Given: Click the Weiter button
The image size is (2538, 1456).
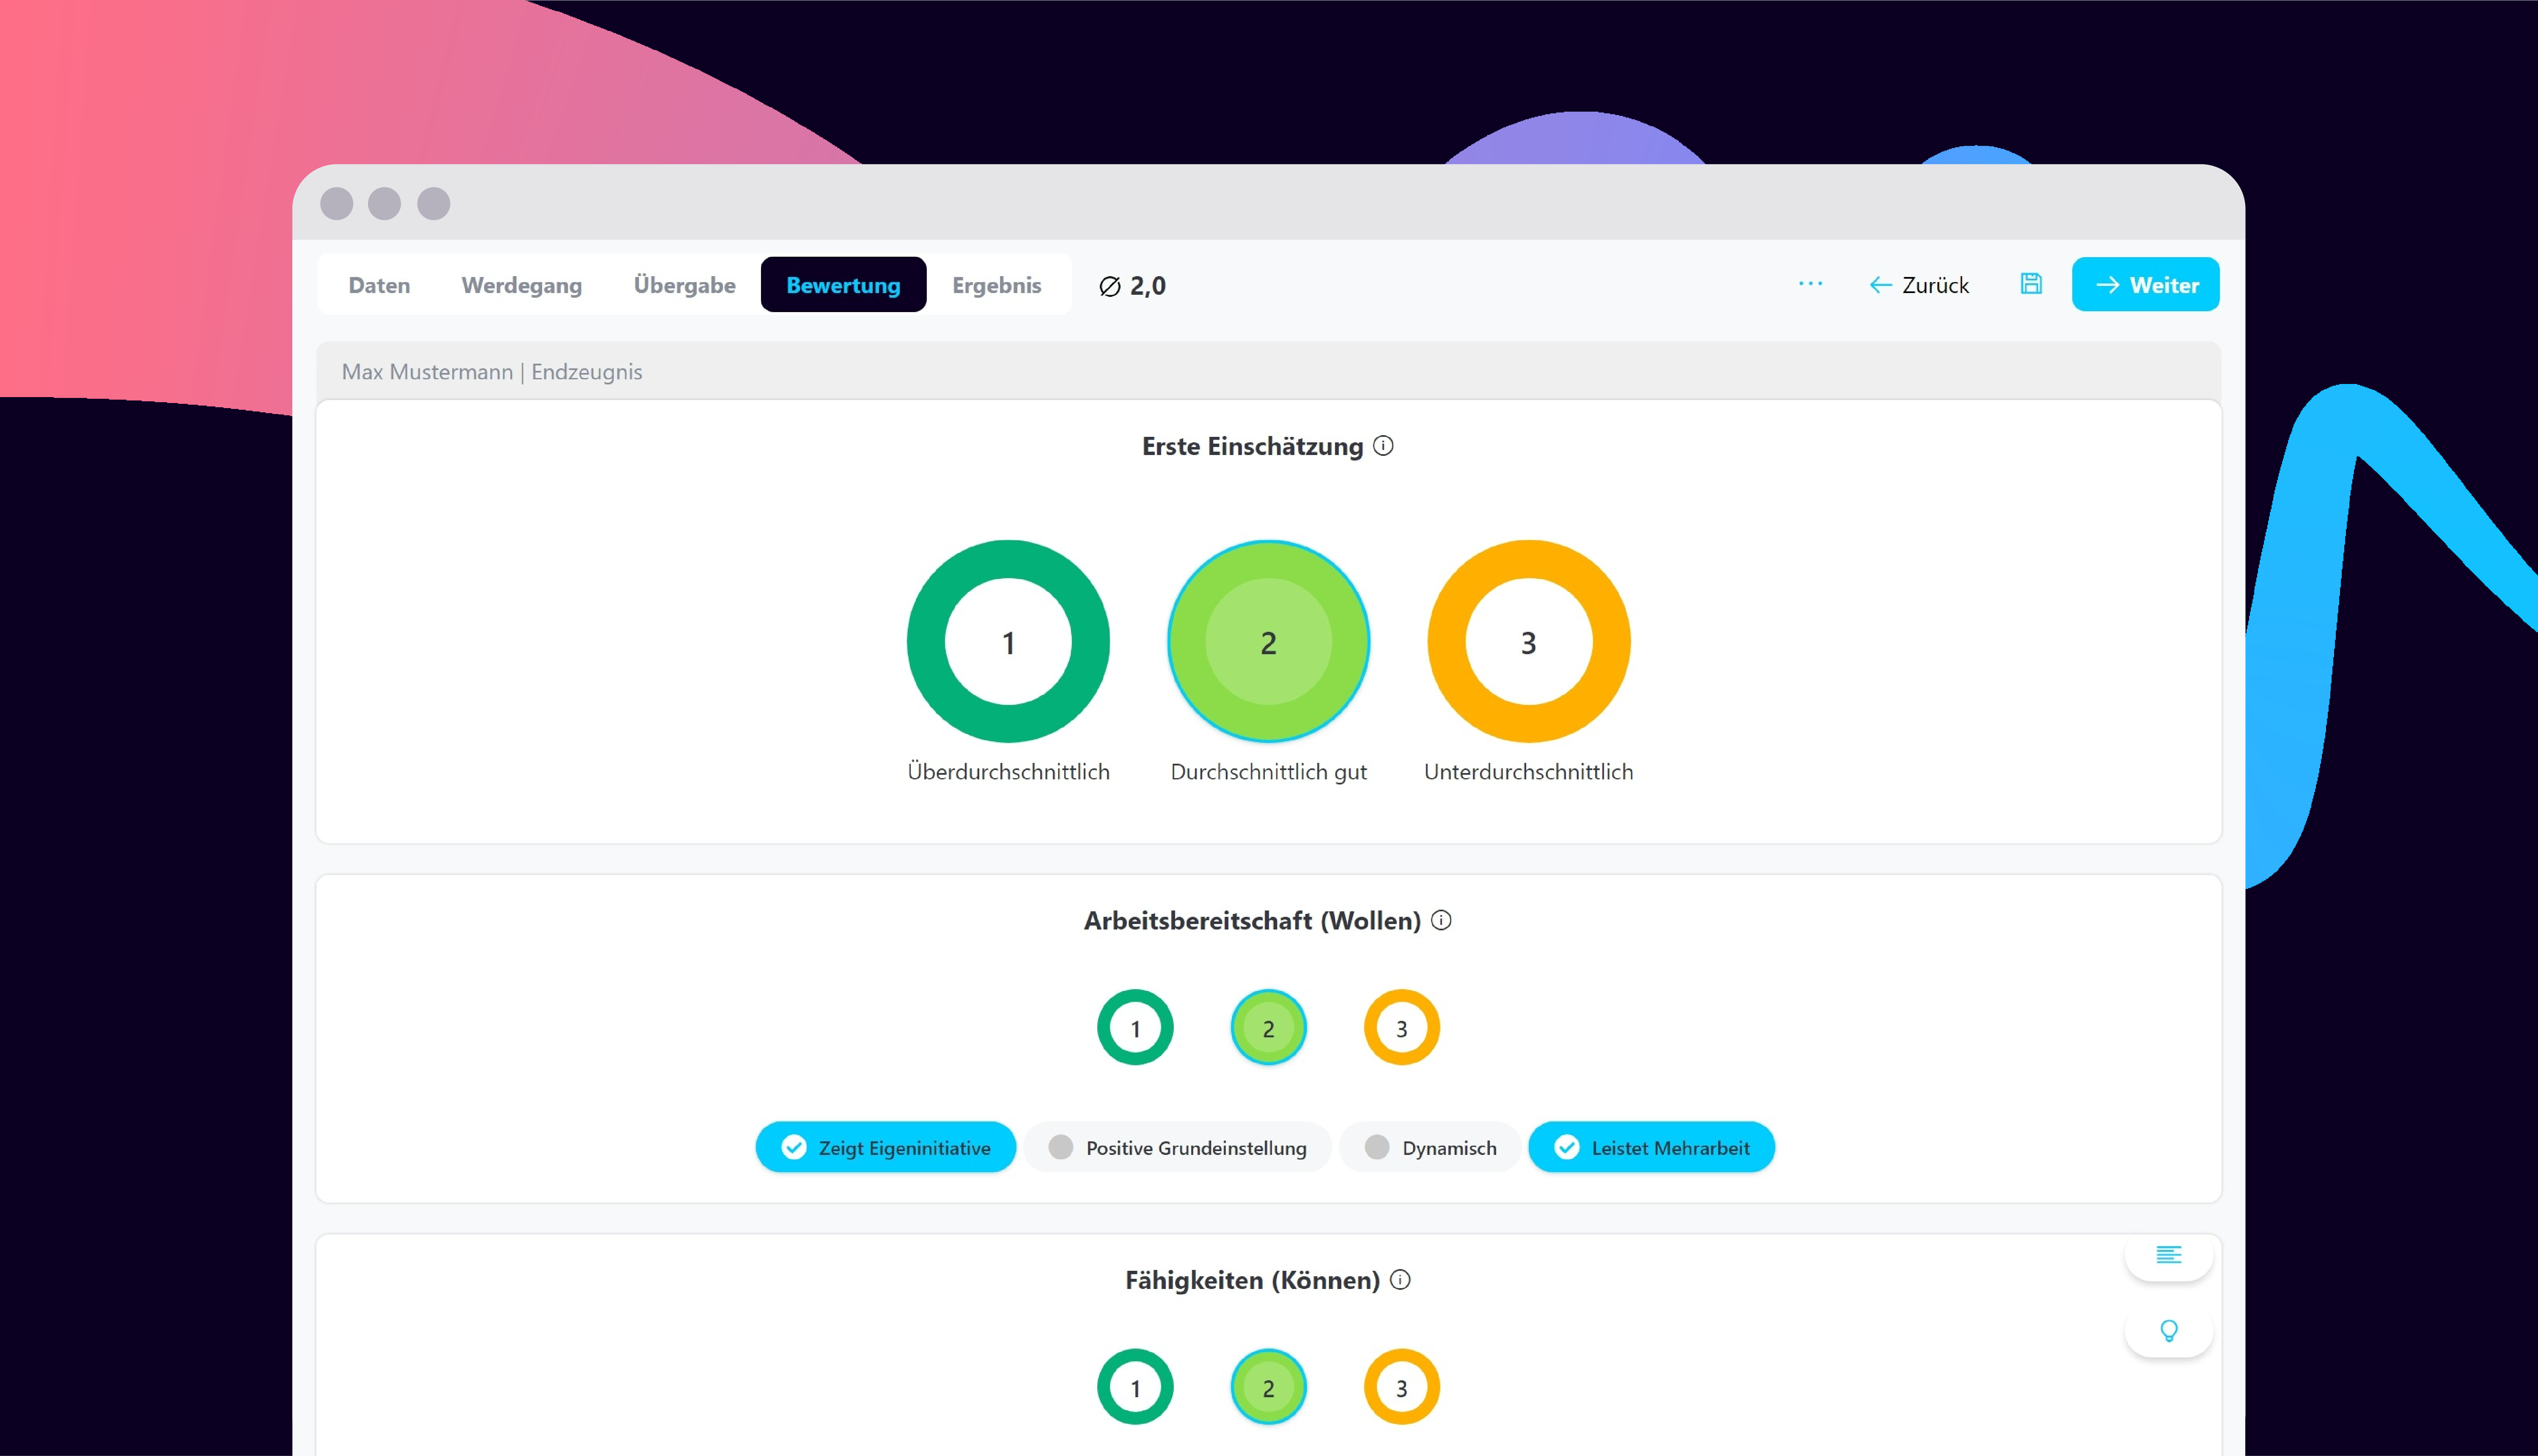Looking at the screenshot, I should (x=2145, y=285).
